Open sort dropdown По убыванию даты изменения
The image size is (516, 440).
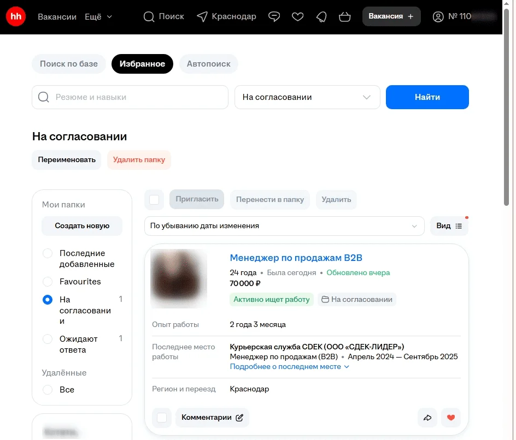284,226
